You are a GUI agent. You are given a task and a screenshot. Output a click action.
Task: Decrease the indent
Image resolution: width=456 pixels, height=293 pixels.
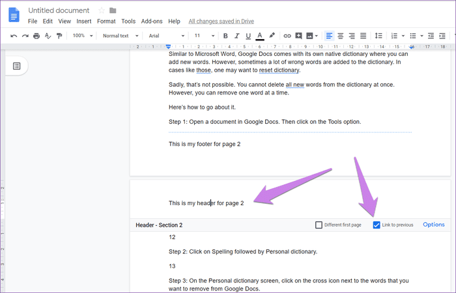tap(431, 36)
